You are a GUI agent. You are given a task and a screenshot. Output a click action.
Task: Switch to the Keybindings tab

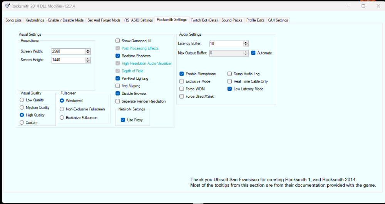(35, 20)
